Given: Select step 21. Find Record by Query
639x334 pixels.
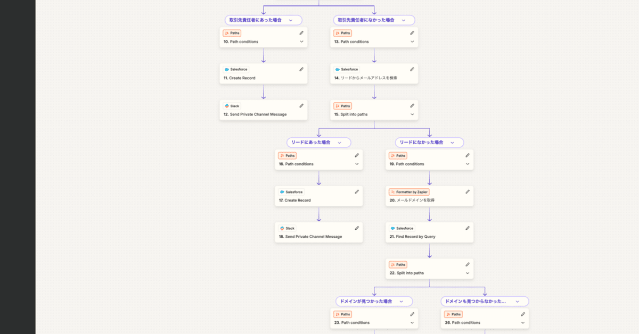Looking at the screenshot, I should (x=413, y=237).
